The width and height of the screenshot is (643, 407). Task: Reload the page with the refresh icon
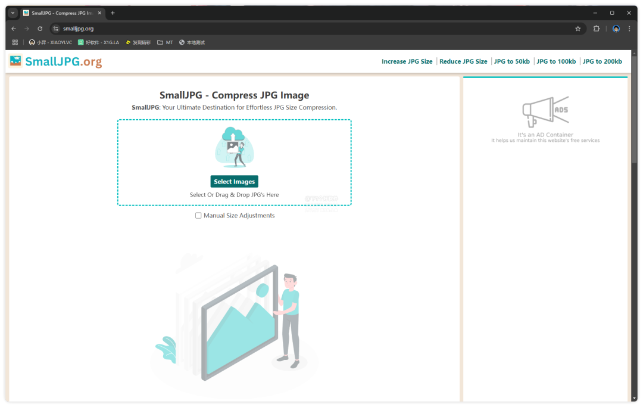point(40,29)
